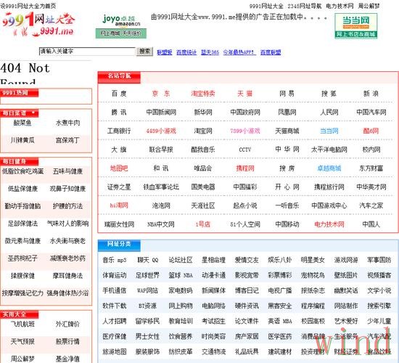Click the 9991网址大全 site logo

pos(39,24)
